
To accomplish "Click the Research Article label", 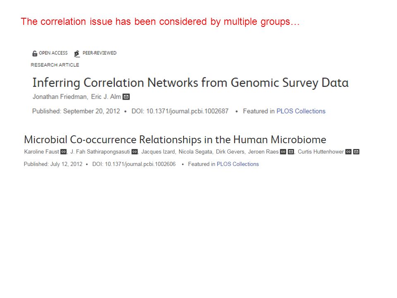I will click(55, 65).
